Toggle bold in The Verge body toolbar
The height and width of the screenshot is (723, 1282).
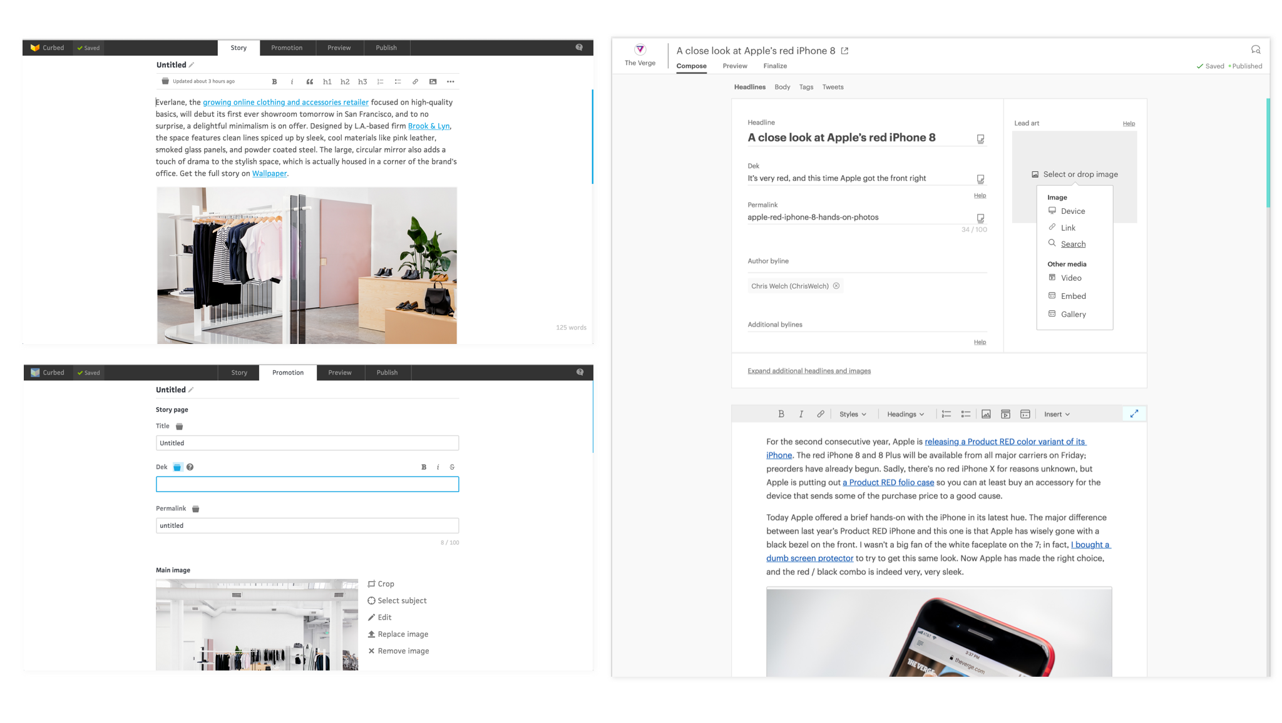[x=781, y=414]
